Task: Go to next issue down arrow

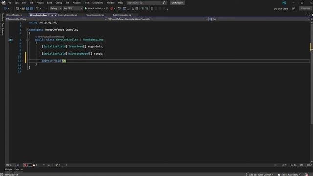Action: click(x=49, y=165)
